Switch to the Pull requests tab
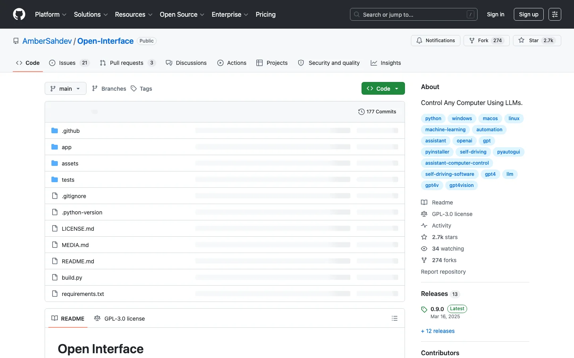Viewport: 574px width, 358px height. pyautogui.click(x=127, y=63)
